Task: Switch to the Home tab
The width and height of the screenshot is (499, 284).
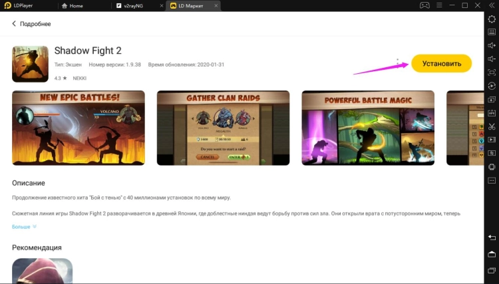Action: point(73,6)
